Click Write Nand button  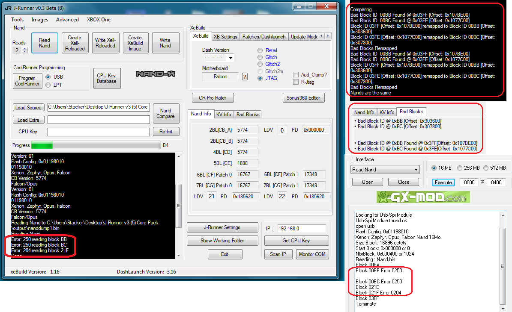click(x=165, y=43)
